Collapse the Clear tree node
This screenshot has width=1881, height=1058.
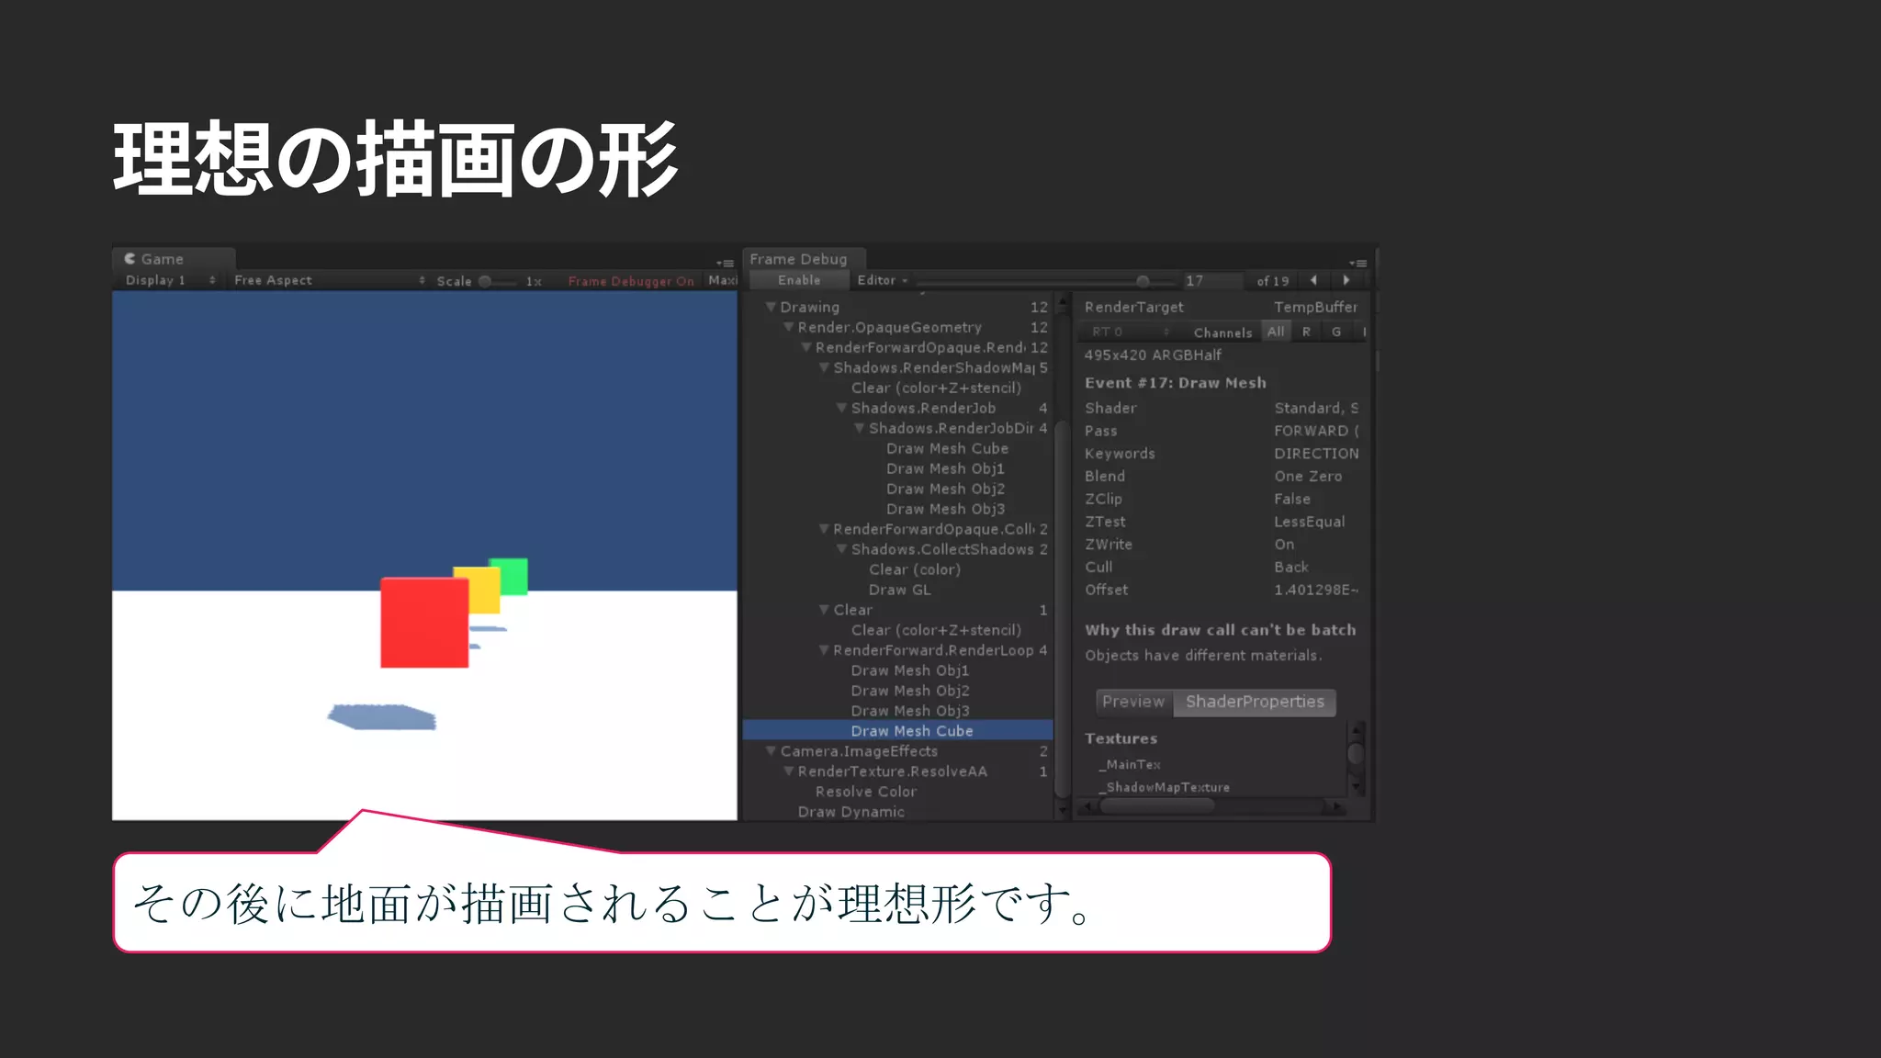[824, 610]
